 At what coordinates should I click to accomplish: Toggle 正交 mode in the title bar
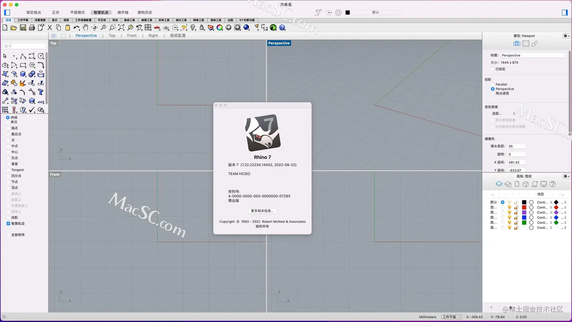[56, 12]
